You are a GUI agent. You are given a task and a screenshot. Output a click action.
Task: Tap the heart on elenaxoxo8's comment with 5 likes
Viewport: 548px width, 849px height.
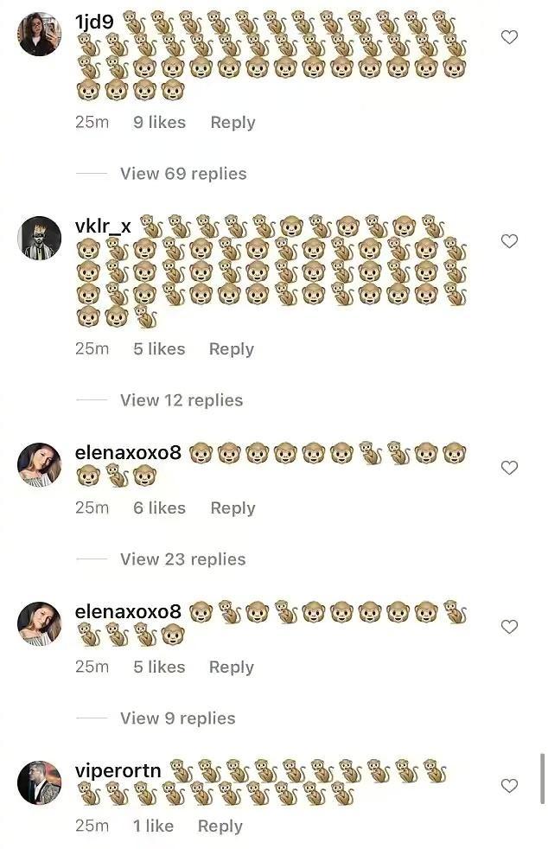coord(509,627)
